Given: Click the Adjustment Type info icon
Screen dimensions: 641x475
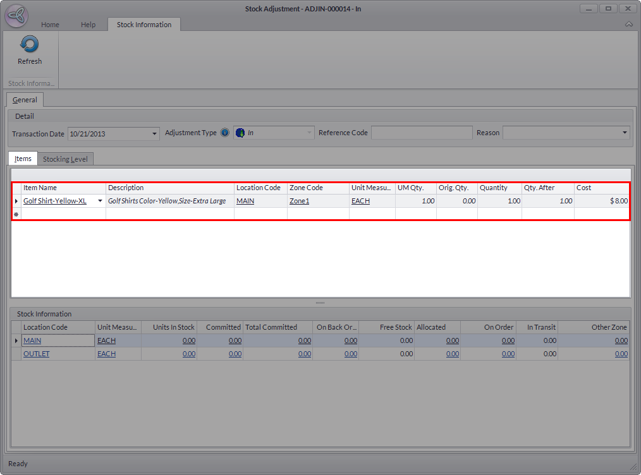Looking at the screenshot, I should [x=225, y=133].
